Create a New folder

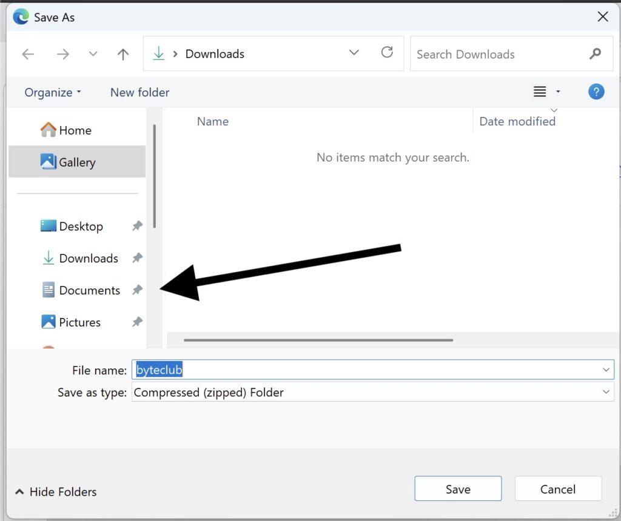click(139, 92)
